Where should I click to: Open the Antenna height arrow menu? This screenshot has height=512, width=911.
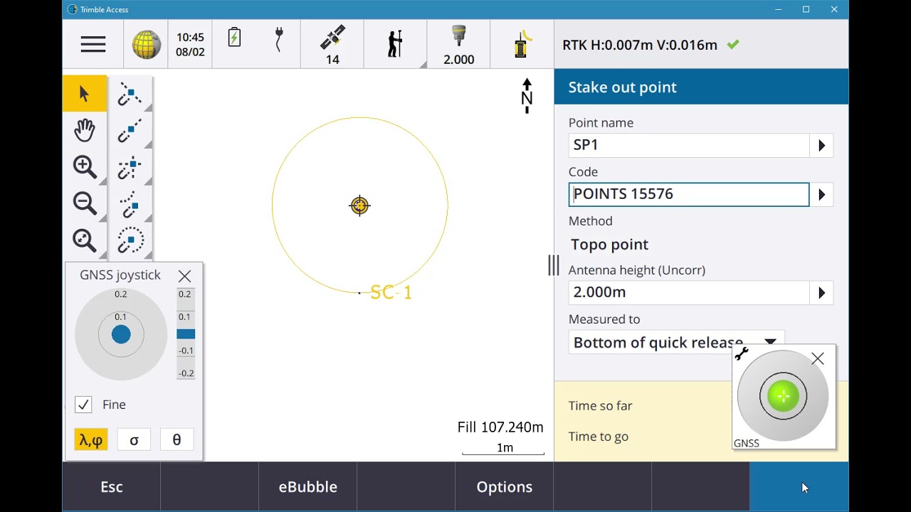tap(821, 293)
